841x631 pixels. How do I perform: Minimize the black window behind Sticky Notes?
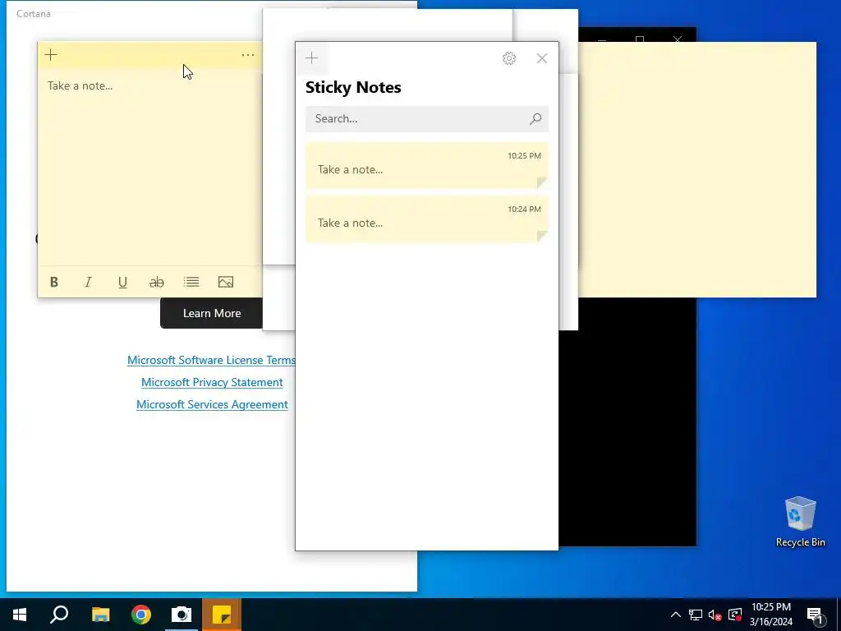click(x=602, y=39)
